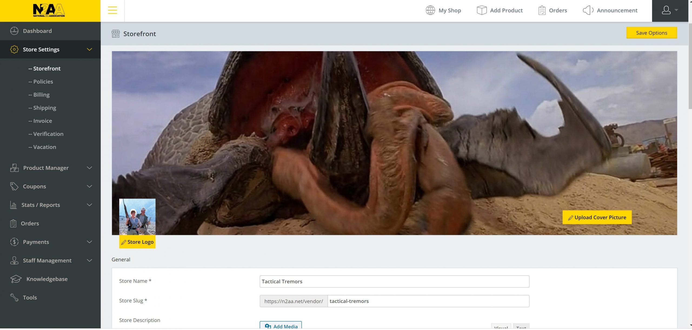692x330 pixels.
Task: Toggle the hamburger menu icon
Action: click(x=112, y=10)
